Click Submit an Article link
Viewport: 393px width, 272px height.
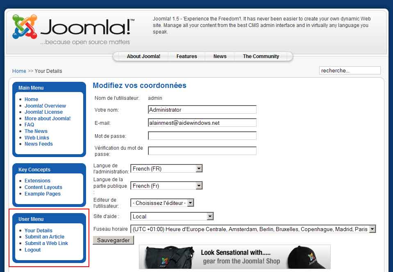coord(45,237)
